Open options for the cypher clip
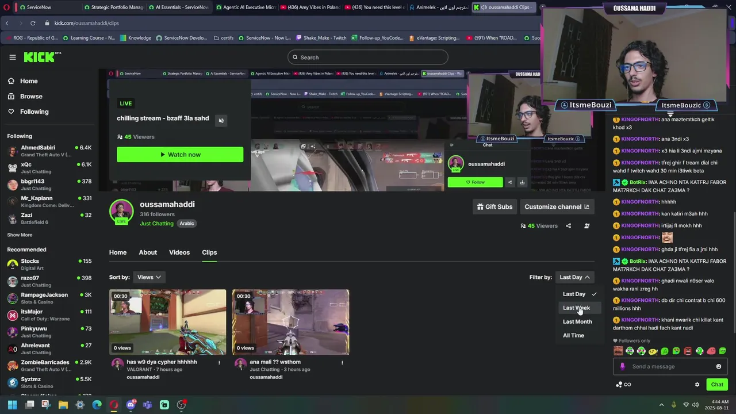Viewport: 736px width, 414px height. click(218, 362)
